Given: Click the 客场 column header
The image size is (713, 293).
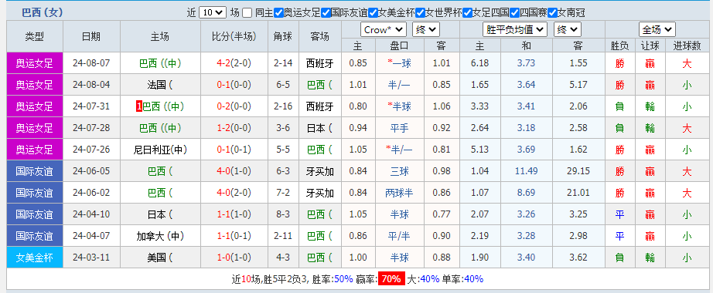Looking at the screenshot, I should point(320,37).
